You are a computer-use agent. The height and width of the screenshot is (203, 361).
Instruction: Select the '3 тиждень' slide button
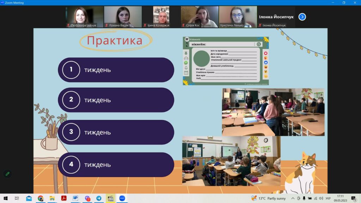point(116,132)
